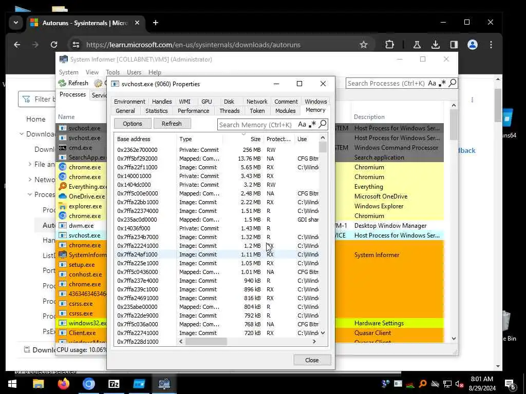Open the Threads tab

click(x=230, y=111)
